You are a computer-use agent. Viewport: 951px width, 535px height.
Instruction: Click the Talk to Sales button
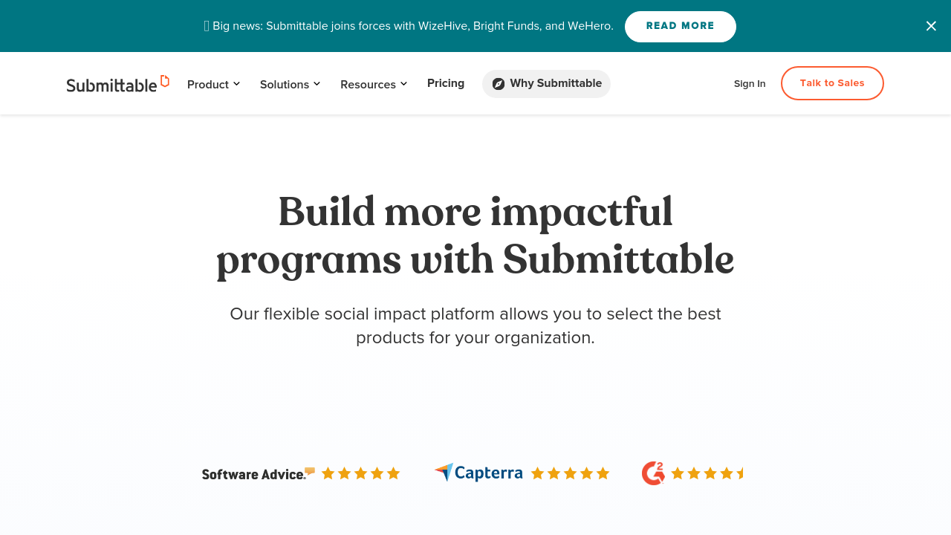[832, 83]
